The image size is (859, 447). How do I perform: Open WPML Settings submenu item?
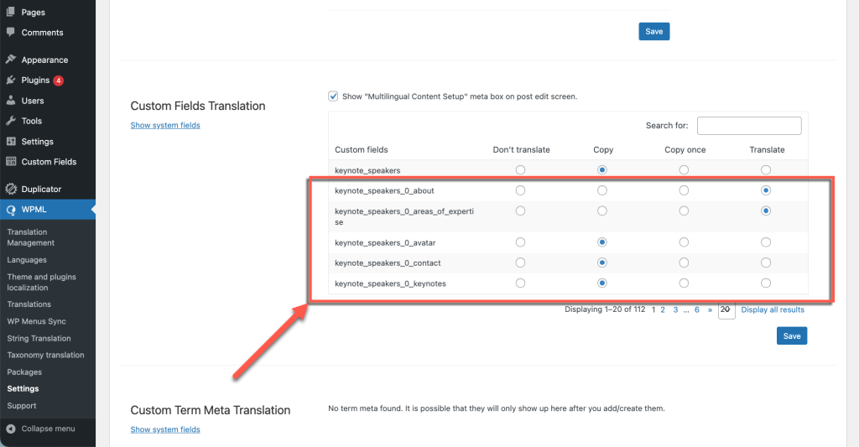23,388
